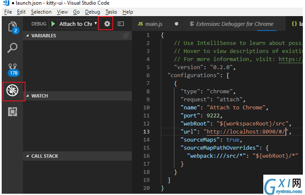The width and height of the screenshot is (305, 195).
Task: Open the Edit menu
Action: (x=21, y=12)
